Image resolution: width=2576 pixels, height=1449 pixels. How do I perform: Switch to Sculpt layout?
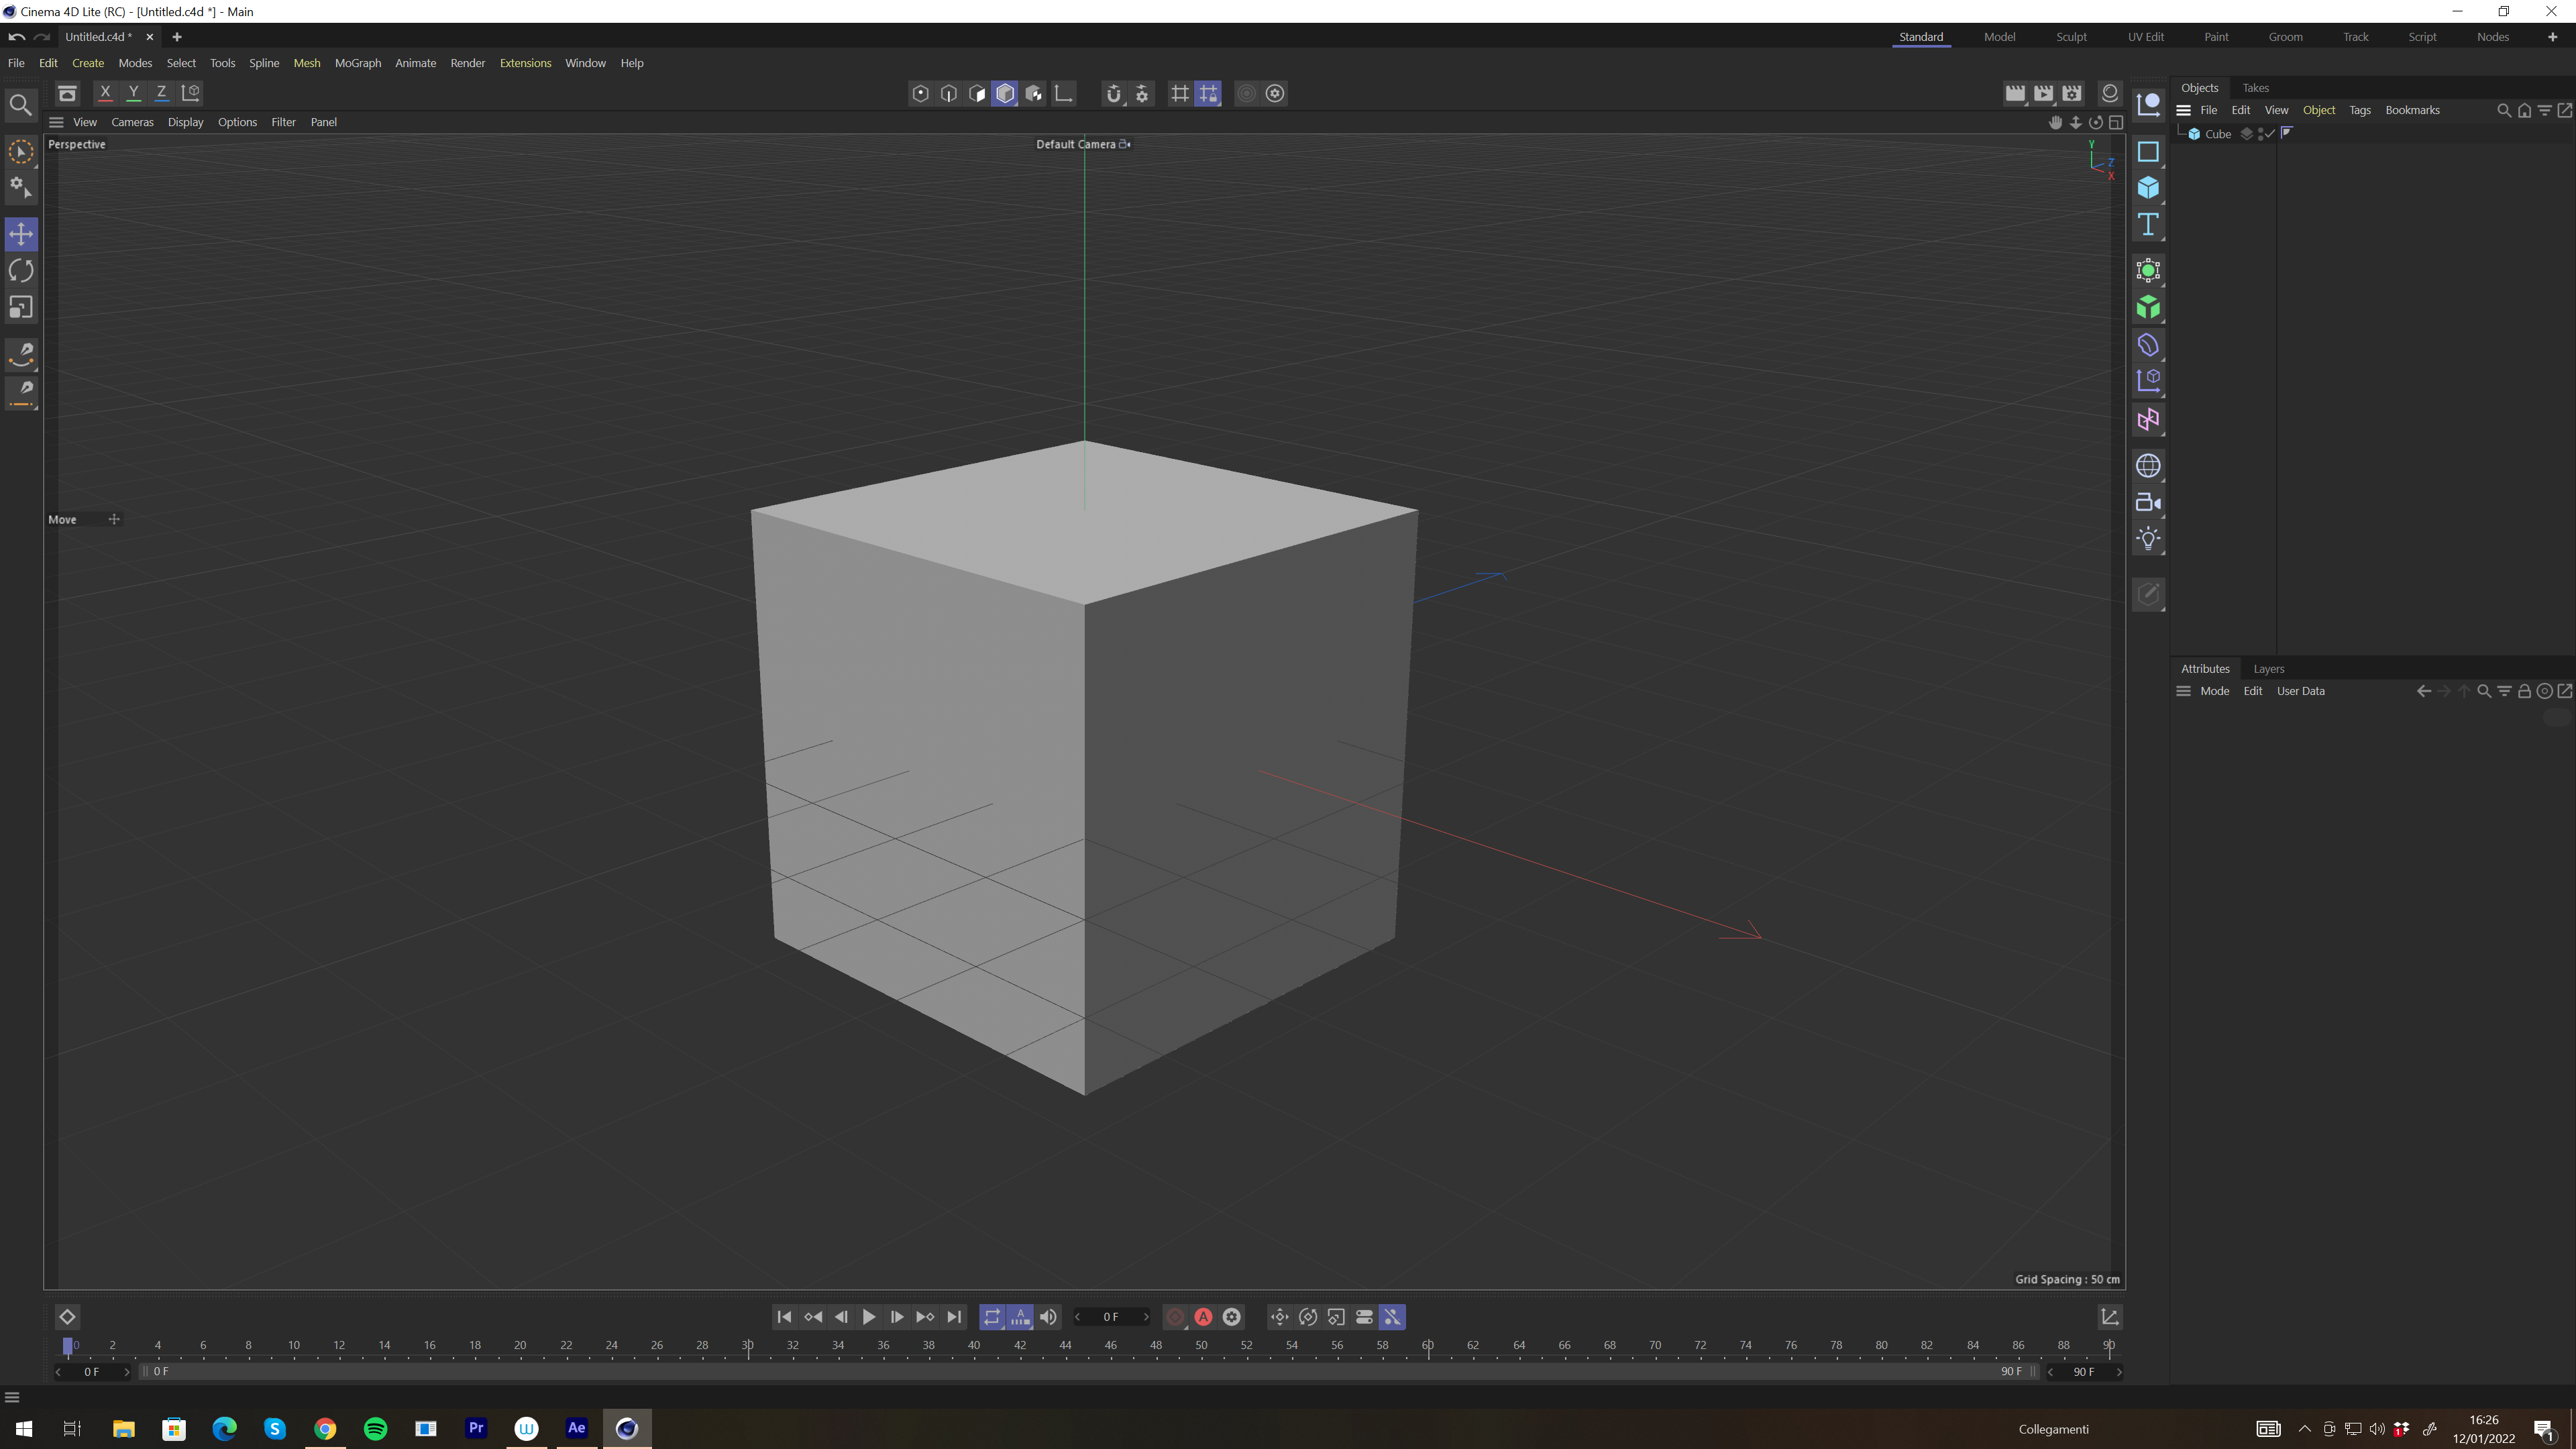point(2071,37)
